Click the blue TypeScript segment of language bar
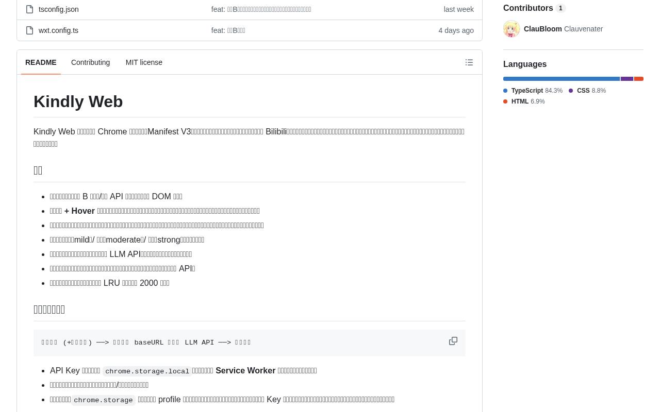660x412 pixels. click(x=562, y=79)
